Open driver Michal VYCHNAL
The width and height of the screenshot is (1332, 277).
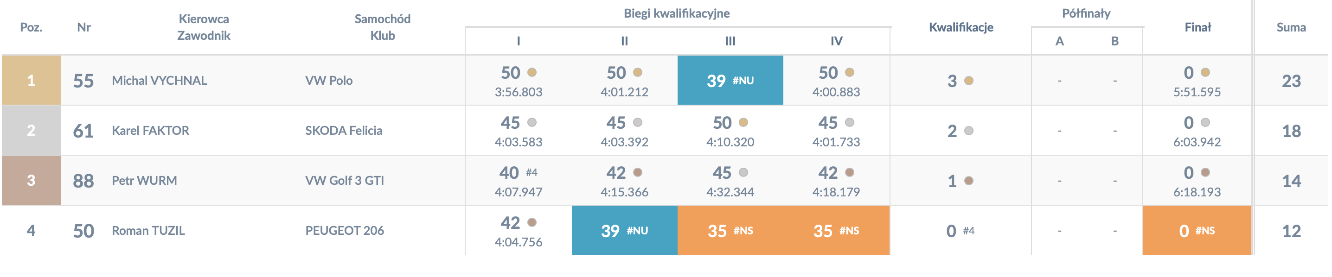tap(159, 81)
